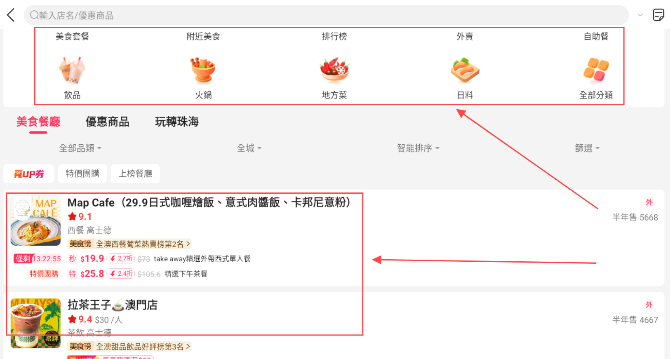
Task: Switch to the 優惠商品 tab
Action: [107, 122]
